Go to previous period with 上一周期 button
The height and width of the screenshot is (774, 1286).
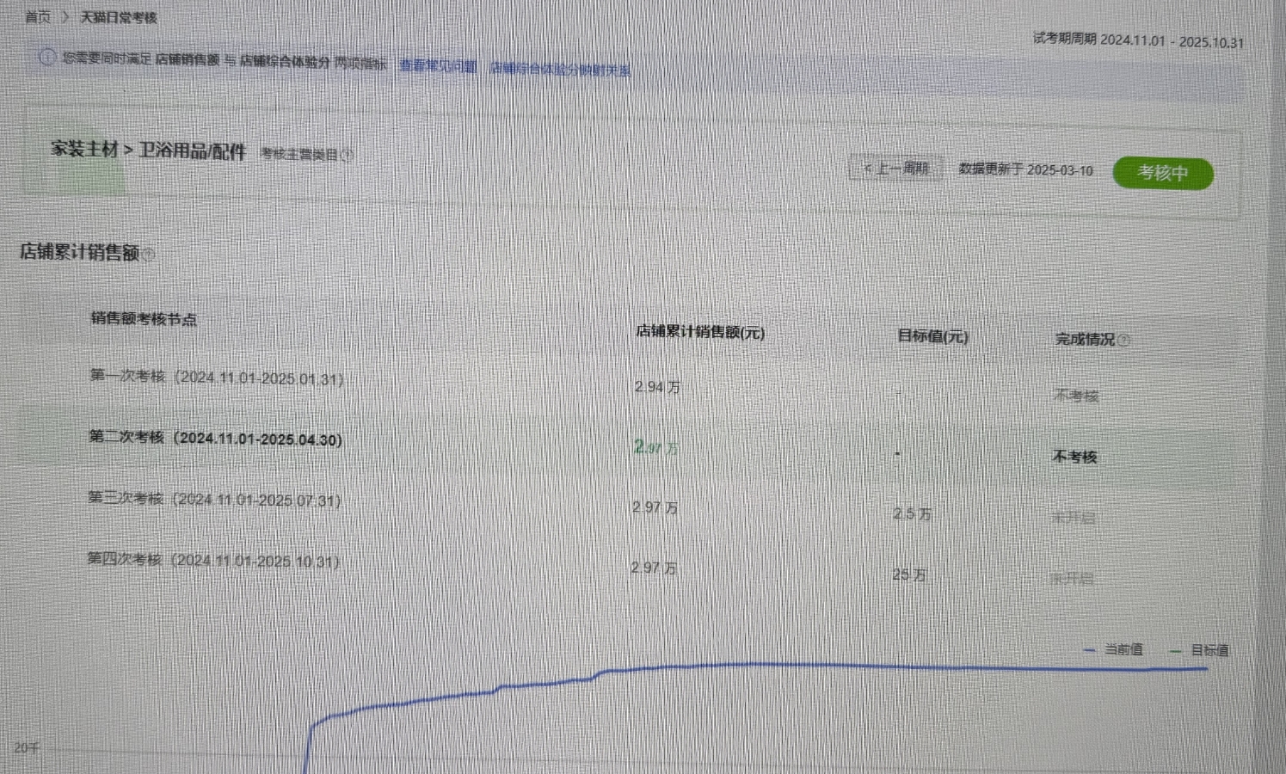[896, 169]
